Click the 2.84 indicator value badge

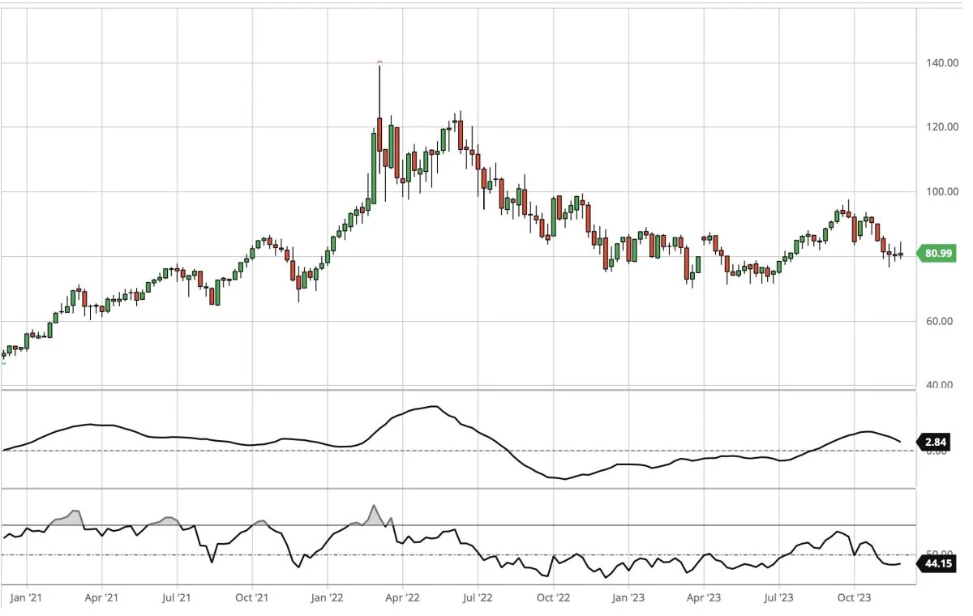pyautogui.click(x=932, y=443)
